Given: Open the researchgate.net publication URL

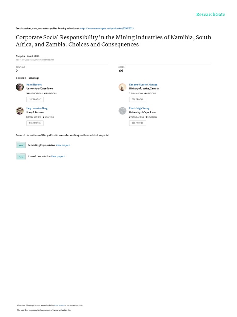Looking at the screenshot, I should pos(107,28).
